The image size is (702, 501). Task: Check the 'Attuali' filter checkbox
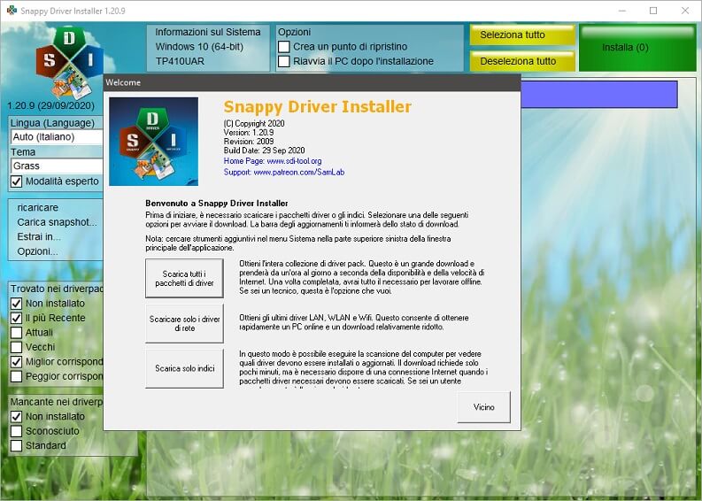pos(17,333)
